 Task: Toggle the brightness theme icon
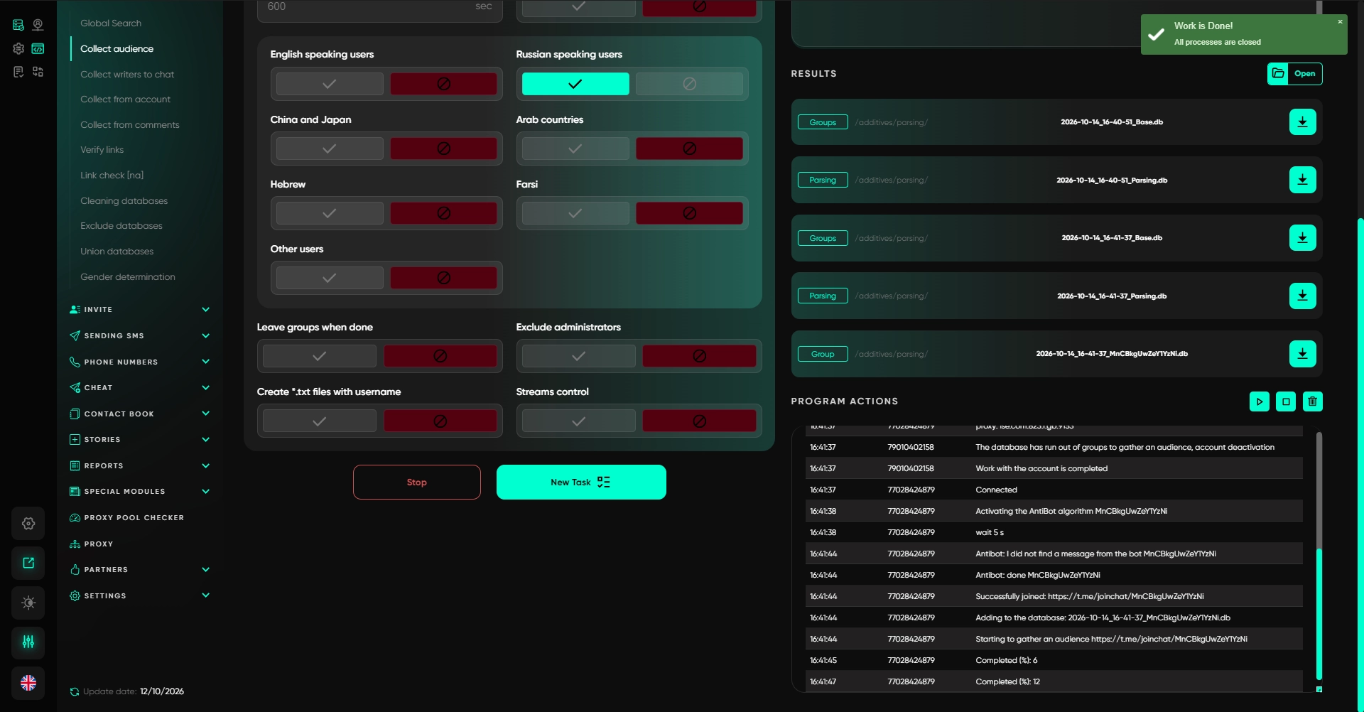coord(28,603)
